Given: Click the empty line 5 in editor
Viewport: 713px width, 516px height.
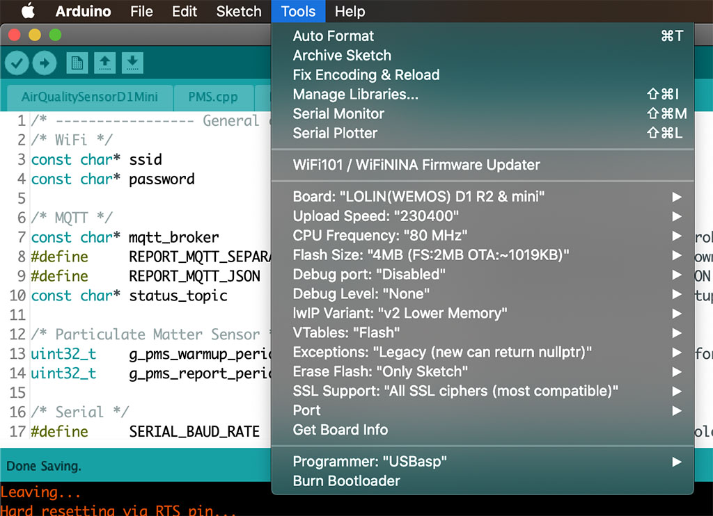Looking at the screenshot, I should [150, 198].
